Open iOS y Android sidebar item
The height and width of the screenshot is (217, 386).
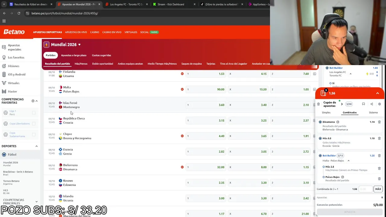pyautogui.click(x=17, y=74)
